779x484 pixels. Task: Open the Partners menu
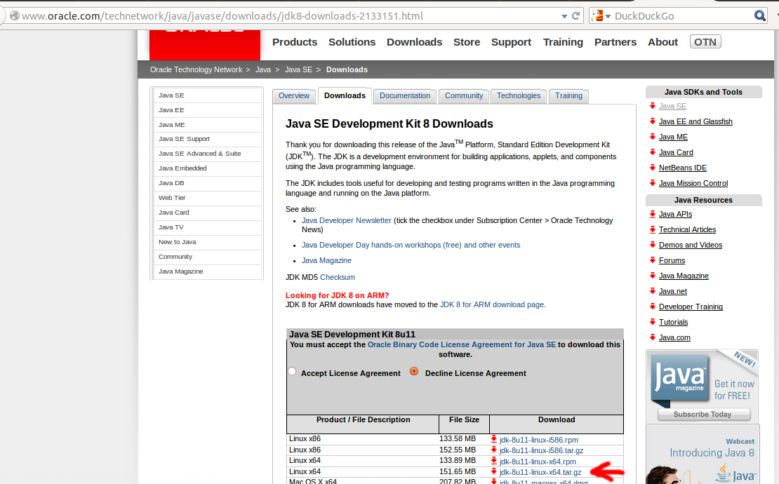click(x=615, y=42)
